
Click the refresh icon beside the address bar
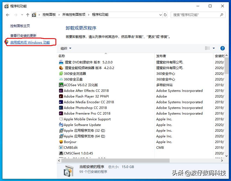[165, 15]
